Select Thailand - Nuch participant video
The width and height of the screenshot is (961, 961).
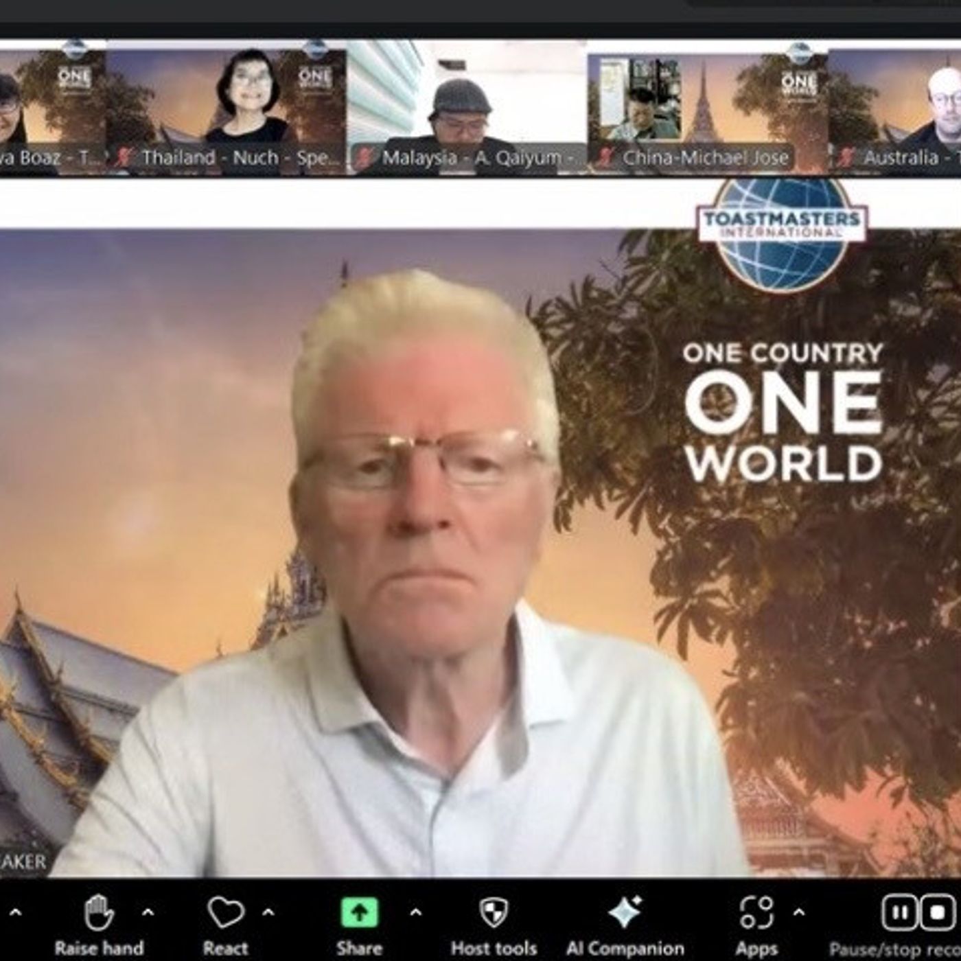tap(227, 108)
